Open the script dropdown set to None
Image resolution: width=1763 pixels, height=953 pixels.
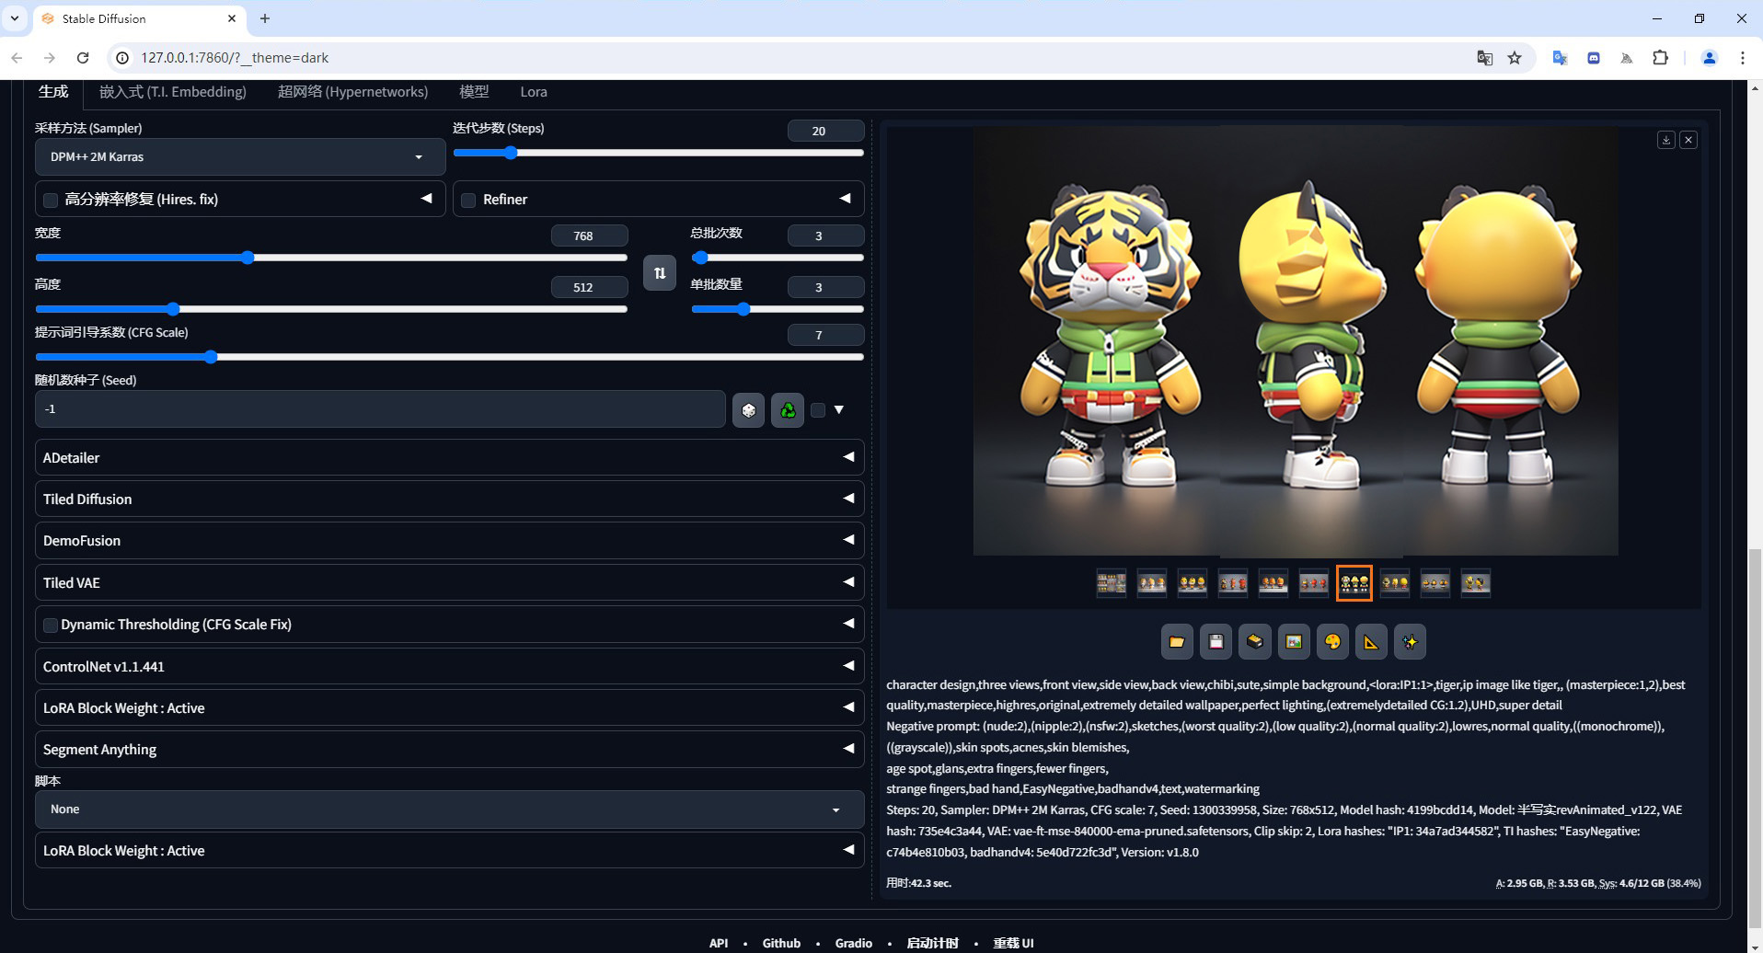pos(449,809)
